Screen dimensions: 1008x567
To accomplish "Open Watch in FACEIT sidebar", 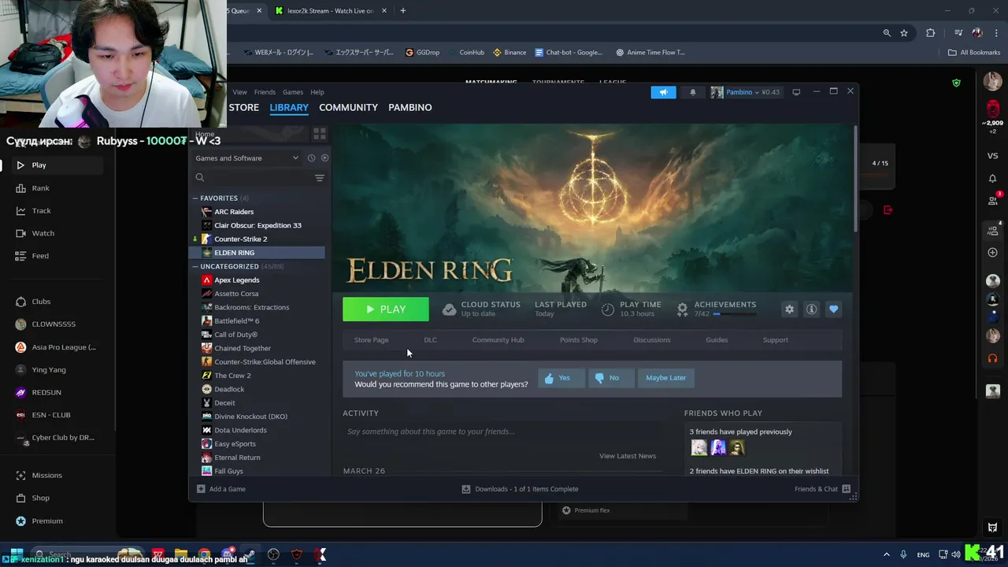I will pos(43,233).
